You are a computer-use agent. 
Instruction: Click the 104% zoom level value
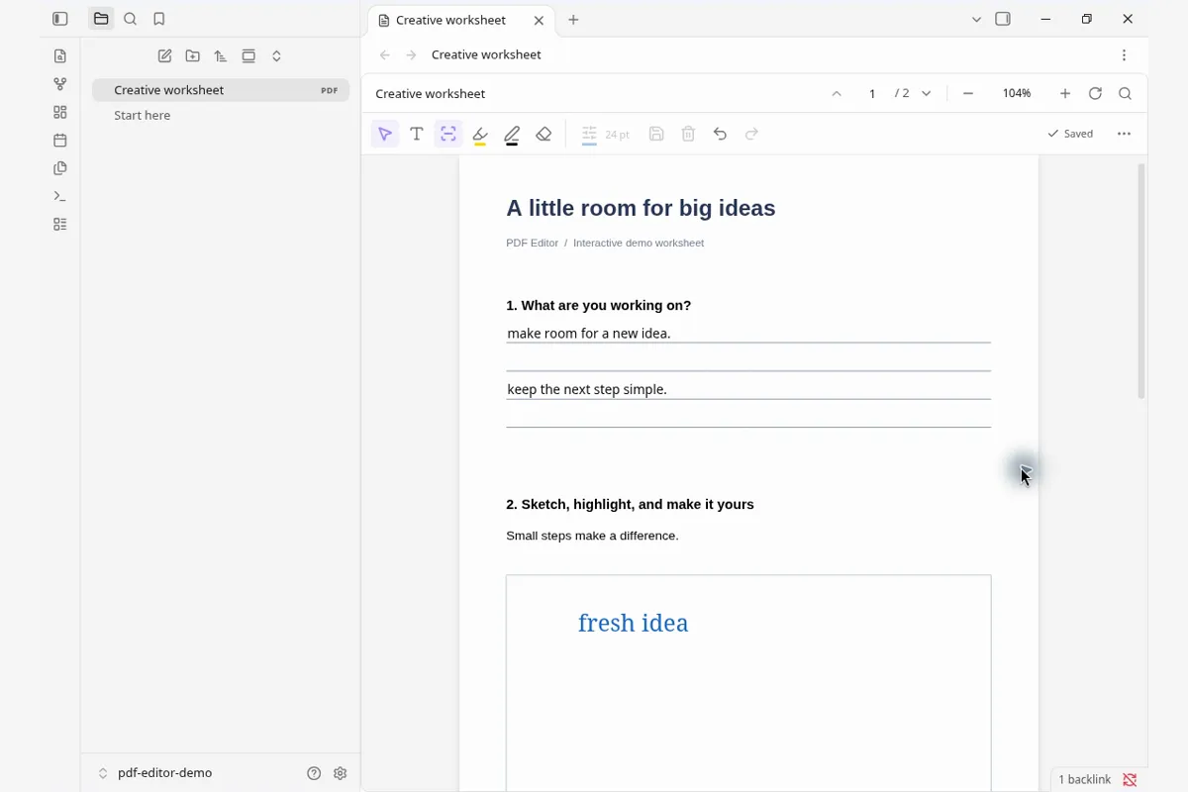point(1017,94)
